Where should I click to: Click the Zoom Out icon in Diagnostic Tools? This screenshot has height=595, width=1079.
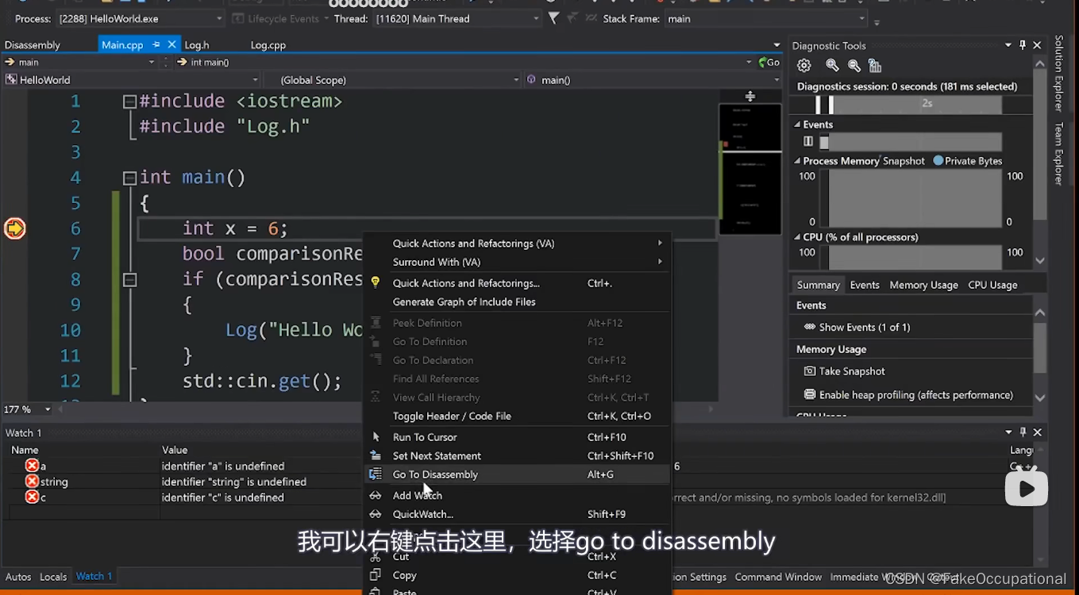pos(854,65)
